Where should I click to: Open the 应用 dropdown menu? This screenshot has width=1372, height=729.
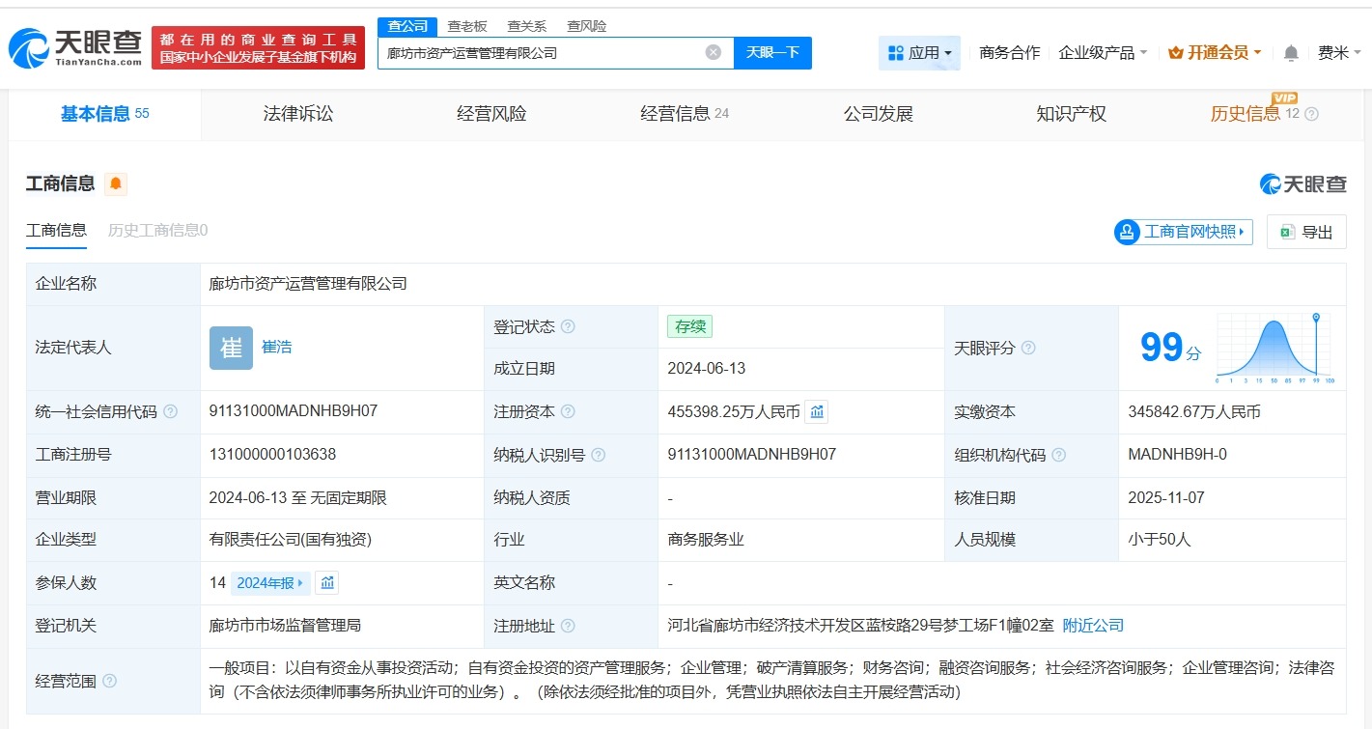click(x=919, y=53)
